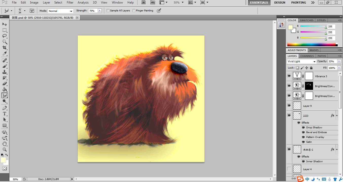Show the hidden Layer 4
Screen dimensions: 343x182
pyautogui.click(x=289, y=169)
